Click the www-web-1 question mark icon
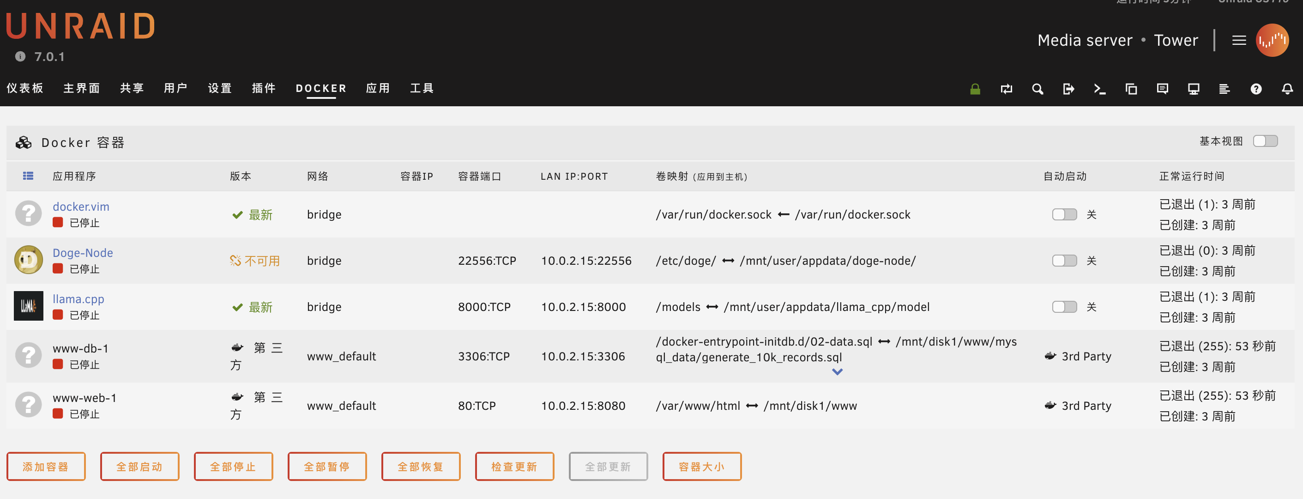 point(28,405)
